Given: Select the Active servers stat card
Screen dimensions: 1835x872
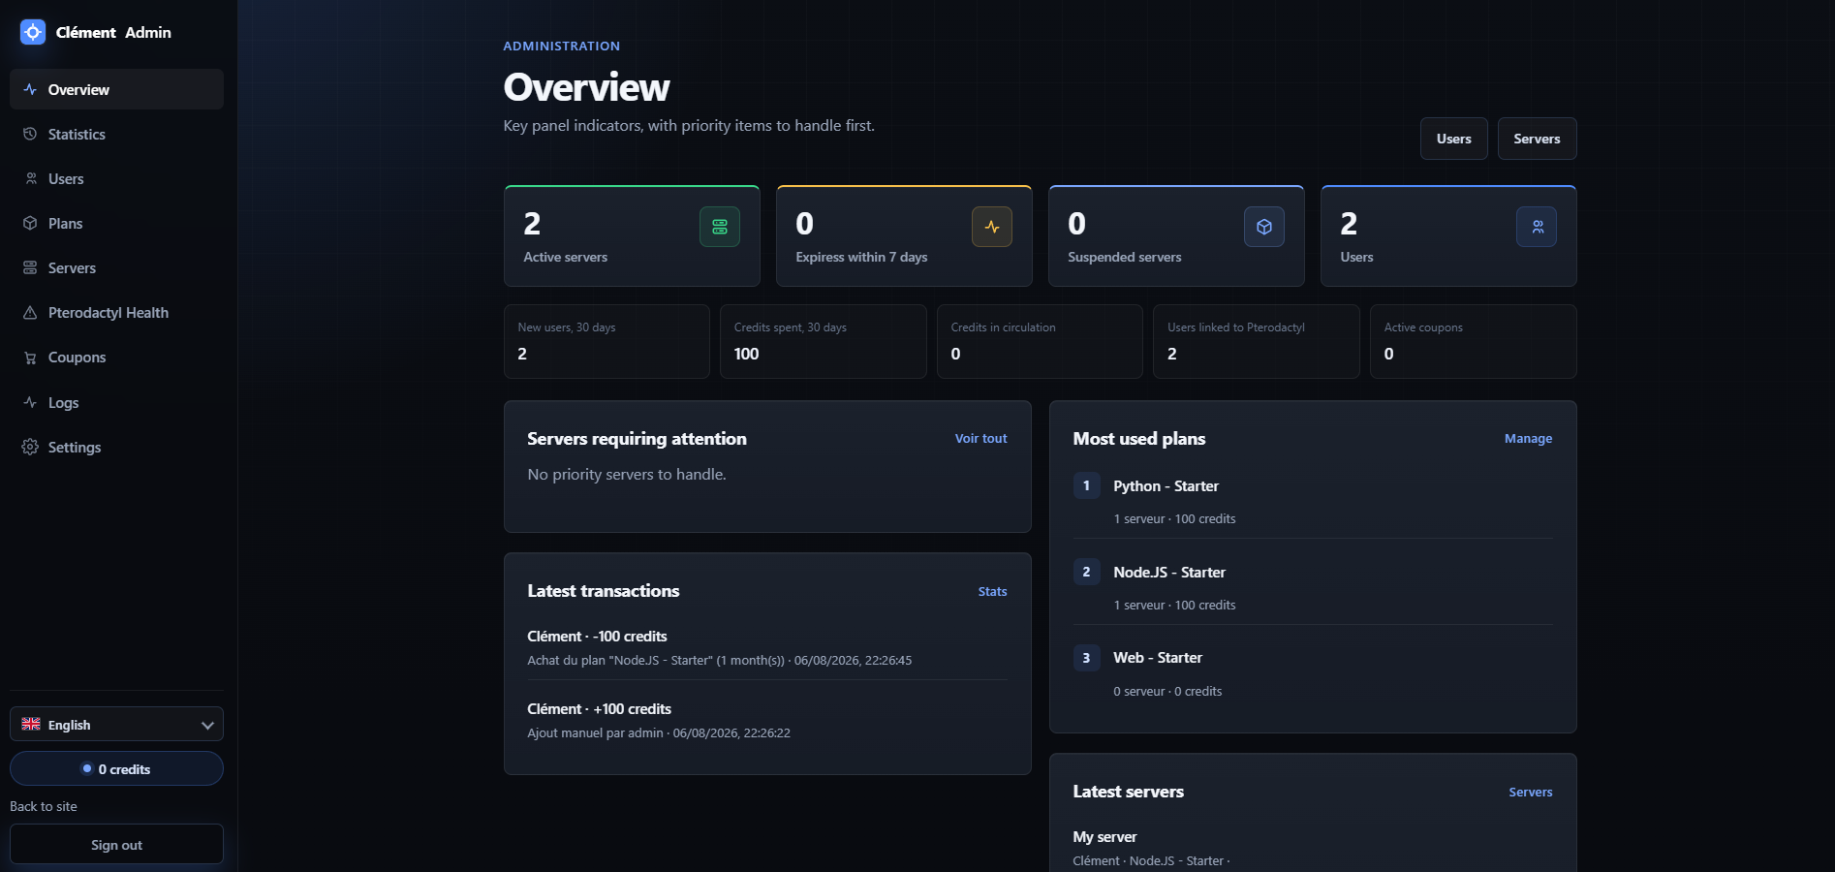Looking at the screenshot, I should click(632, 235).
